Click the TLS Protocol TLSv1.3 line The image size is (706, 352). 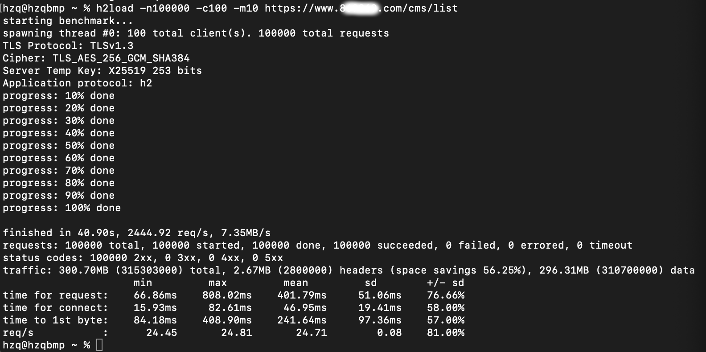(x=68, y=46)
